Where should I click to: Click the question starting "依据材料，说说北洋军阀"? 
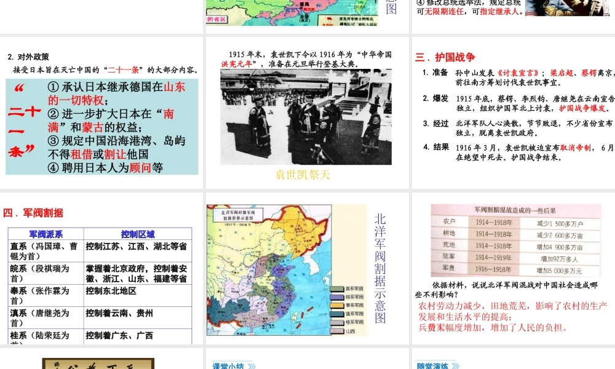(506, 290)
